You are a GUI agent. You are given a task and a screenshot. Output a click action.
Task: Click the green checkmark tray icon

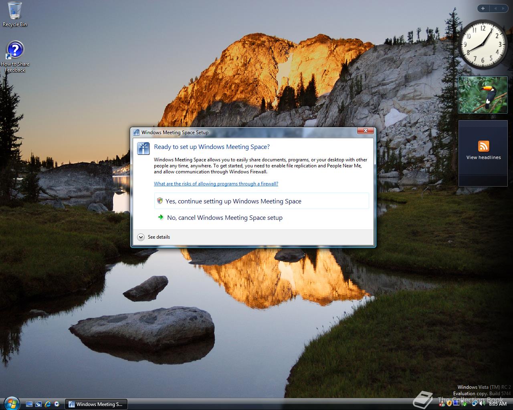[x=465, y=404]
